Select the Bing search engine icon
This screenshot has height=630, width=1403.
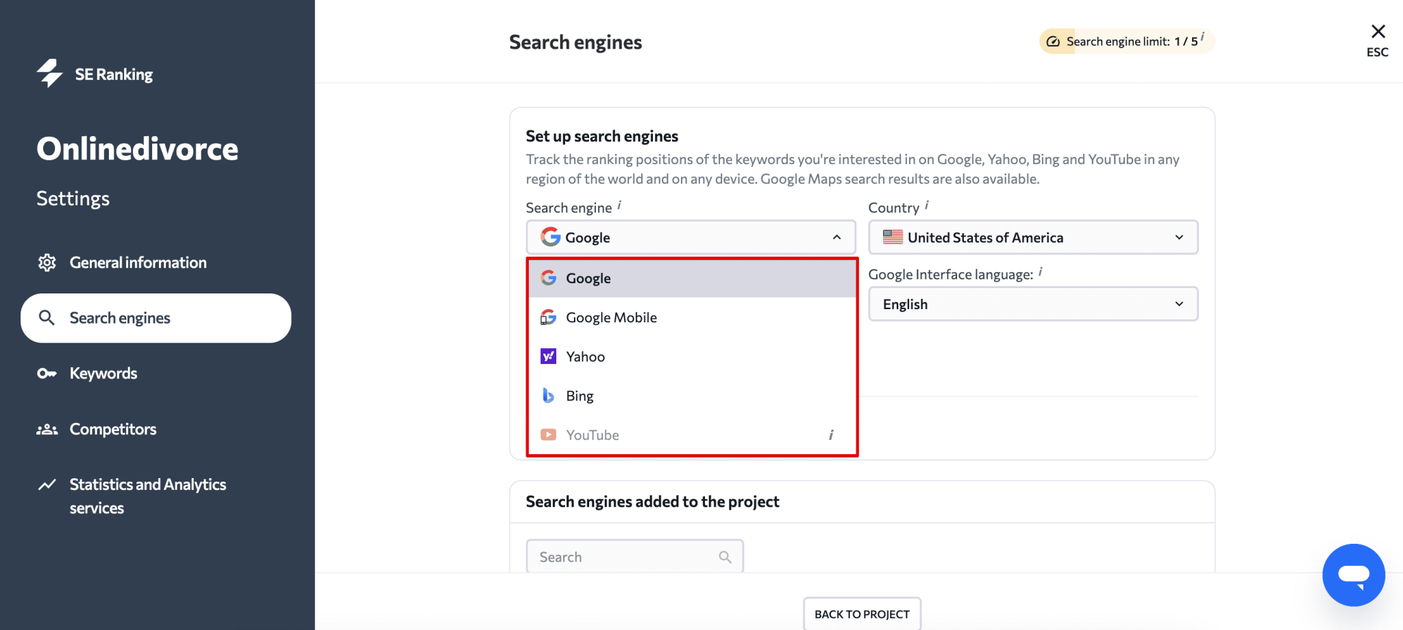(548, 395)
